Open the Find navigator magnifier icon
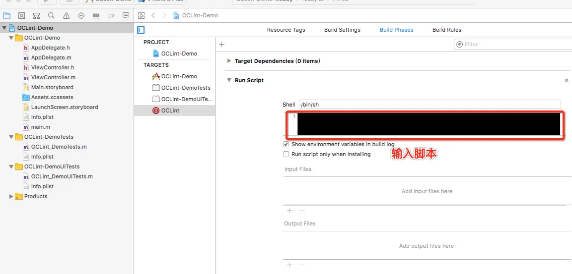This screenshot has width=572, height=274. pyautogui.click(x=52, y=16)
